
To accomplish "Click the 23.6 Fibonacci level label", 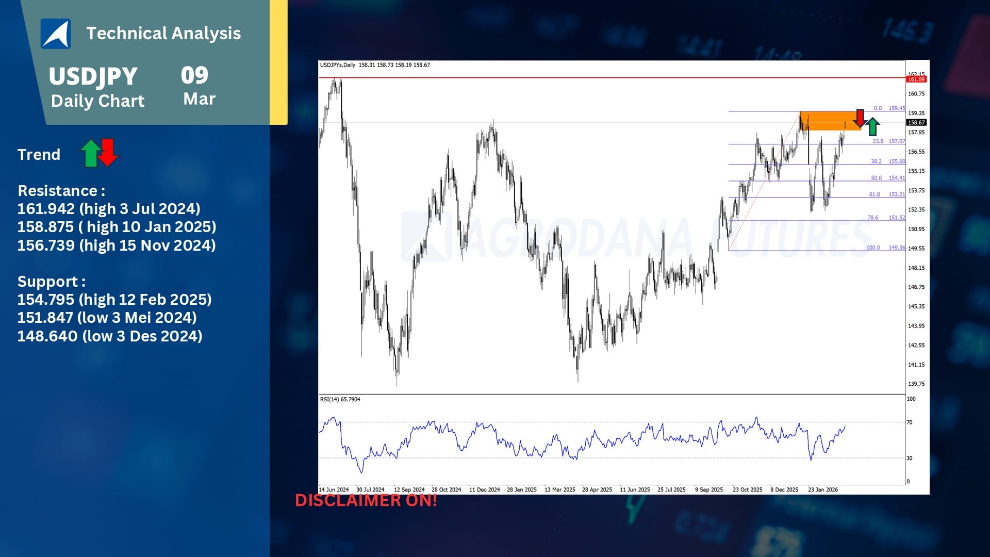I will pos(878,141).
